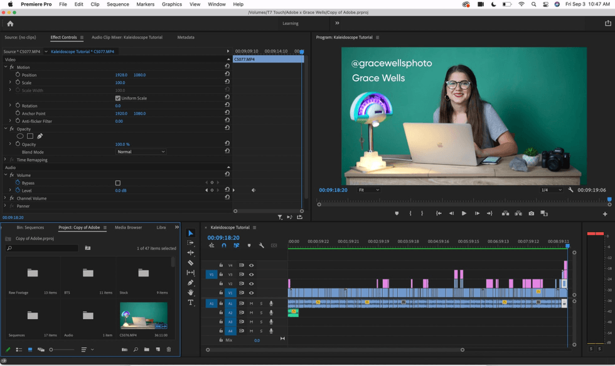Toggle V2 track output eye
Viewport: 615px width, 366px height.
pos(252,284)
